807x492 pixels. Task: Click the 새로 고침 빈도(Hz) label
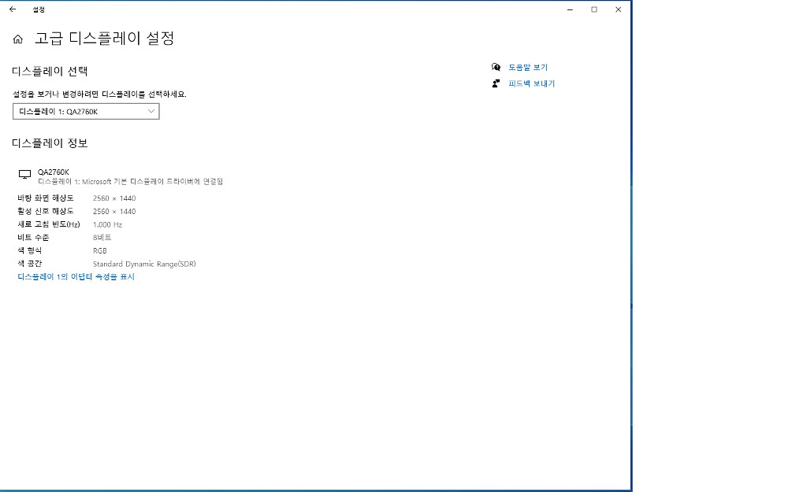(49, 224)
